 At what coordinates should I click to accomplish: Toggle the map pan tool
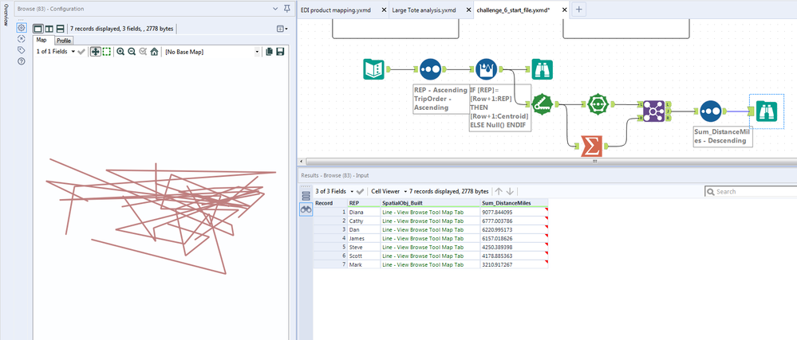pyautogui.click(x=95, y=51)
